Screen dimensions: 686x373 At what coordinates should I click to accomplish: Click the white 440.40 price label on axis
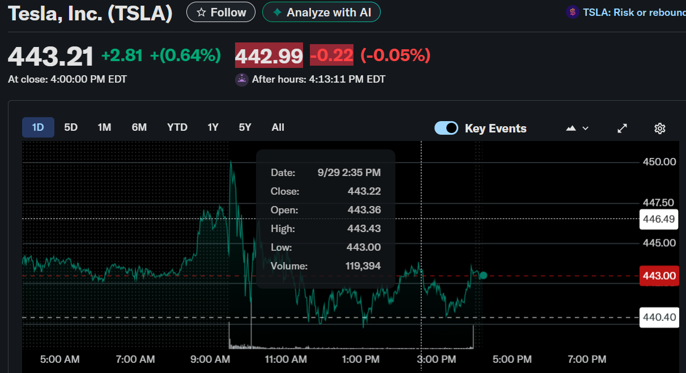coord(659,318)
